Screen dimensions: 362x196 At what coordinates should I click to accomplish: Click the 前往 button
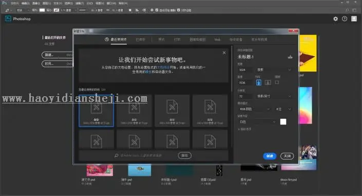coord(185,155)
